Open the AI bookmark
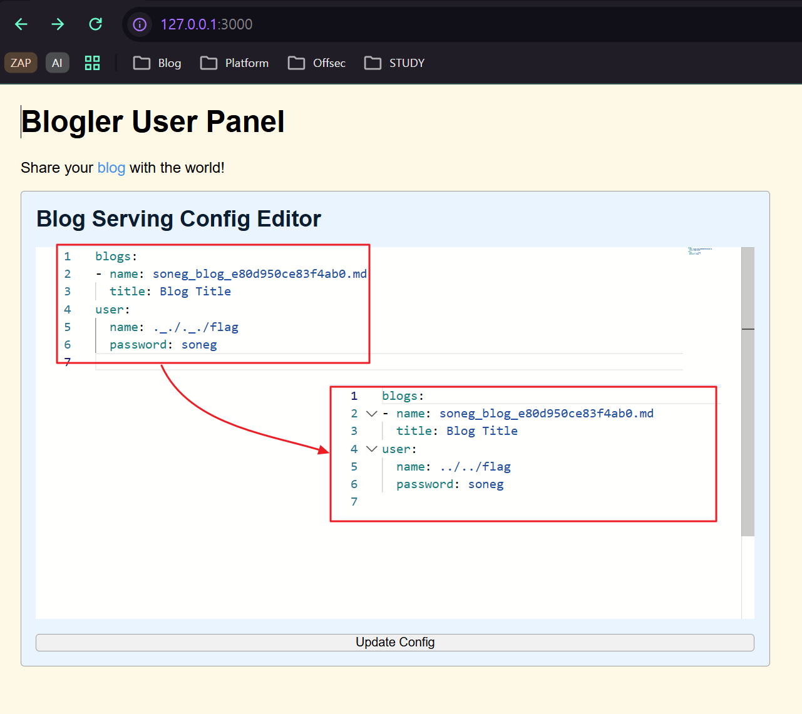This screenshot has height=714, width=802. (x=57, y=63)
